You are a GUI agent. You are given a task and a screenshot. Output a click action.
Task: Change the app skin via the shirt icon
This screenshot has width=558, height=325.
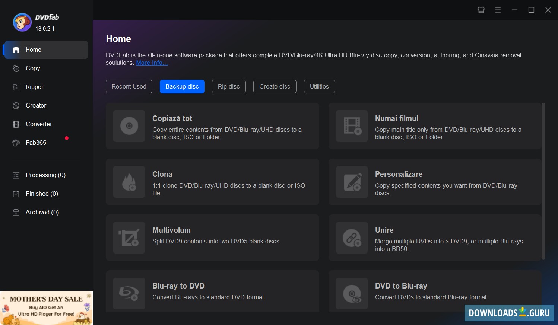[x=481, y=10]
